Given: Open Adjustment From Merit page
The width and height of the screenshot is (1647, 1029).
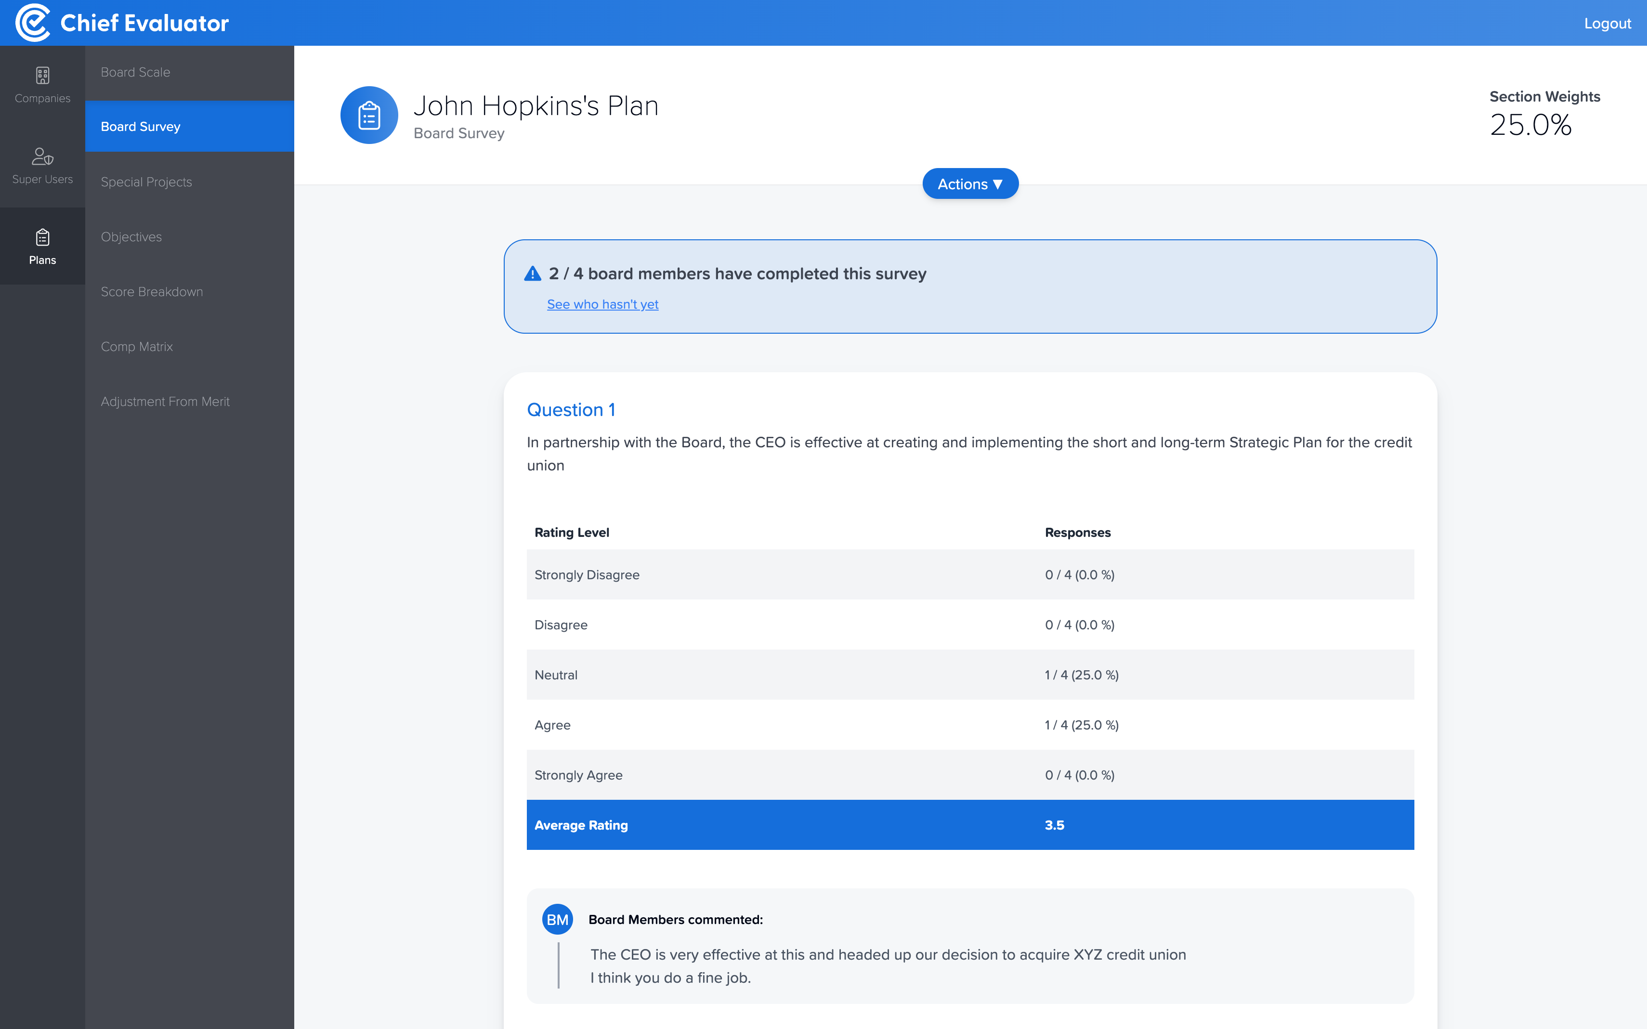Looking at the screenshot, I should [165, 402].
